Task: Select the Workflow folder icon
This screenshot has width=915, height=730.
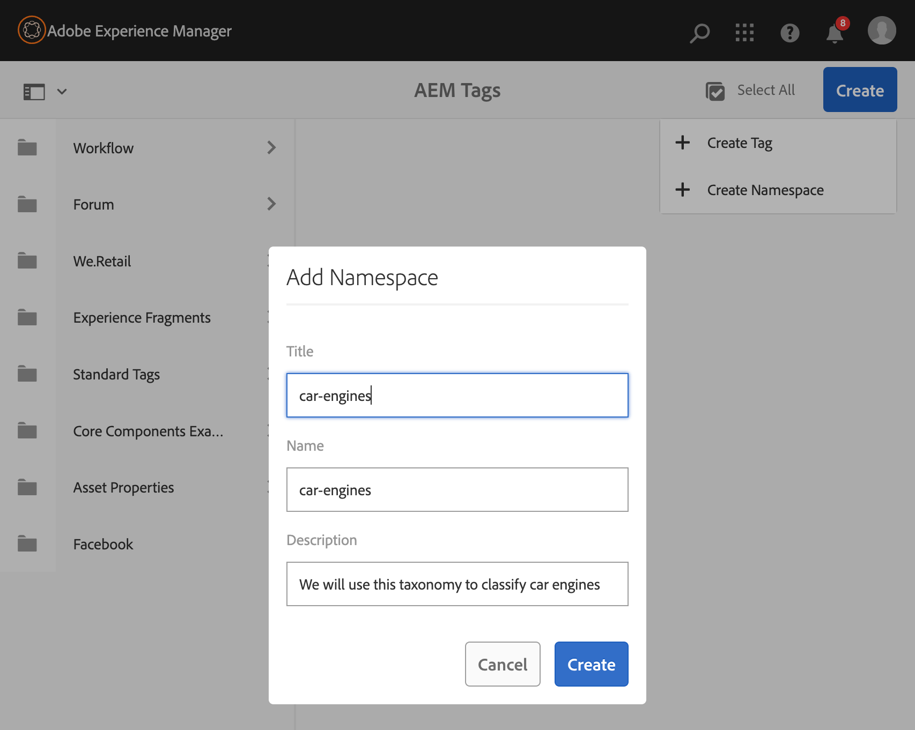Action: 27,147
